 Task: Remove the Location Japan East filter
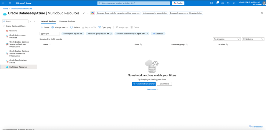click(x=148, y=34)
